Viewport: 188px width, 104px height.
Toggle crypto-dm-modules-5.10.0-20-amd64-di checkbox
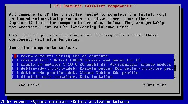click(x=15, y=64)
